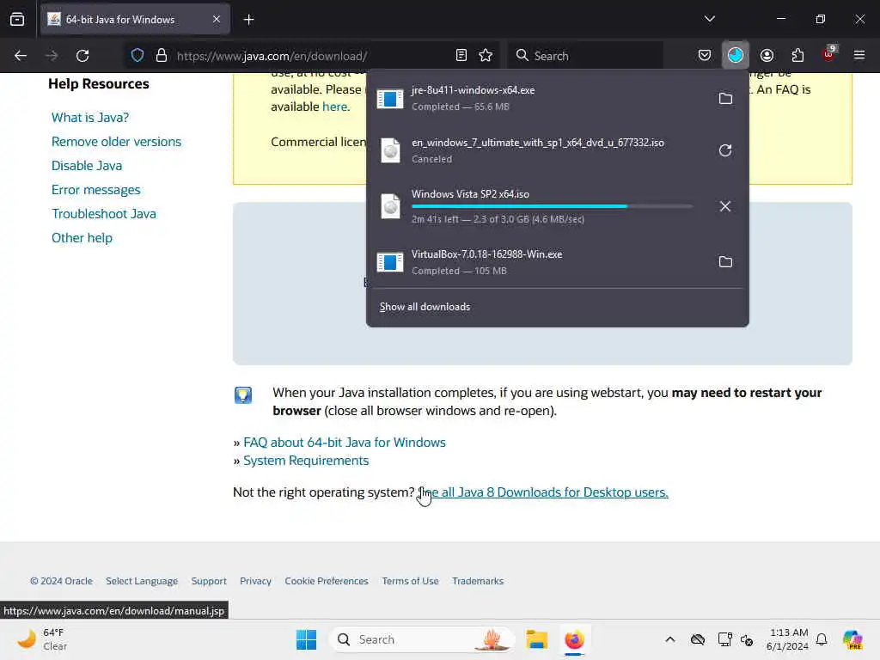The image size is (880, 660).
Task: Open the Privacy footer link
Action: click(255, 581)
